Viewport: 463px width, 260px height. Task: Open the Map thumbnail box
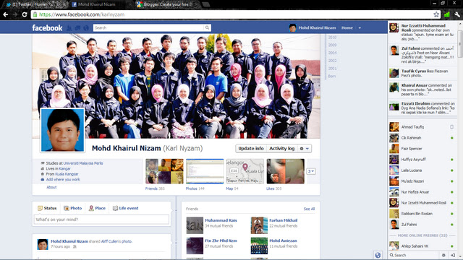coord(245,171)
